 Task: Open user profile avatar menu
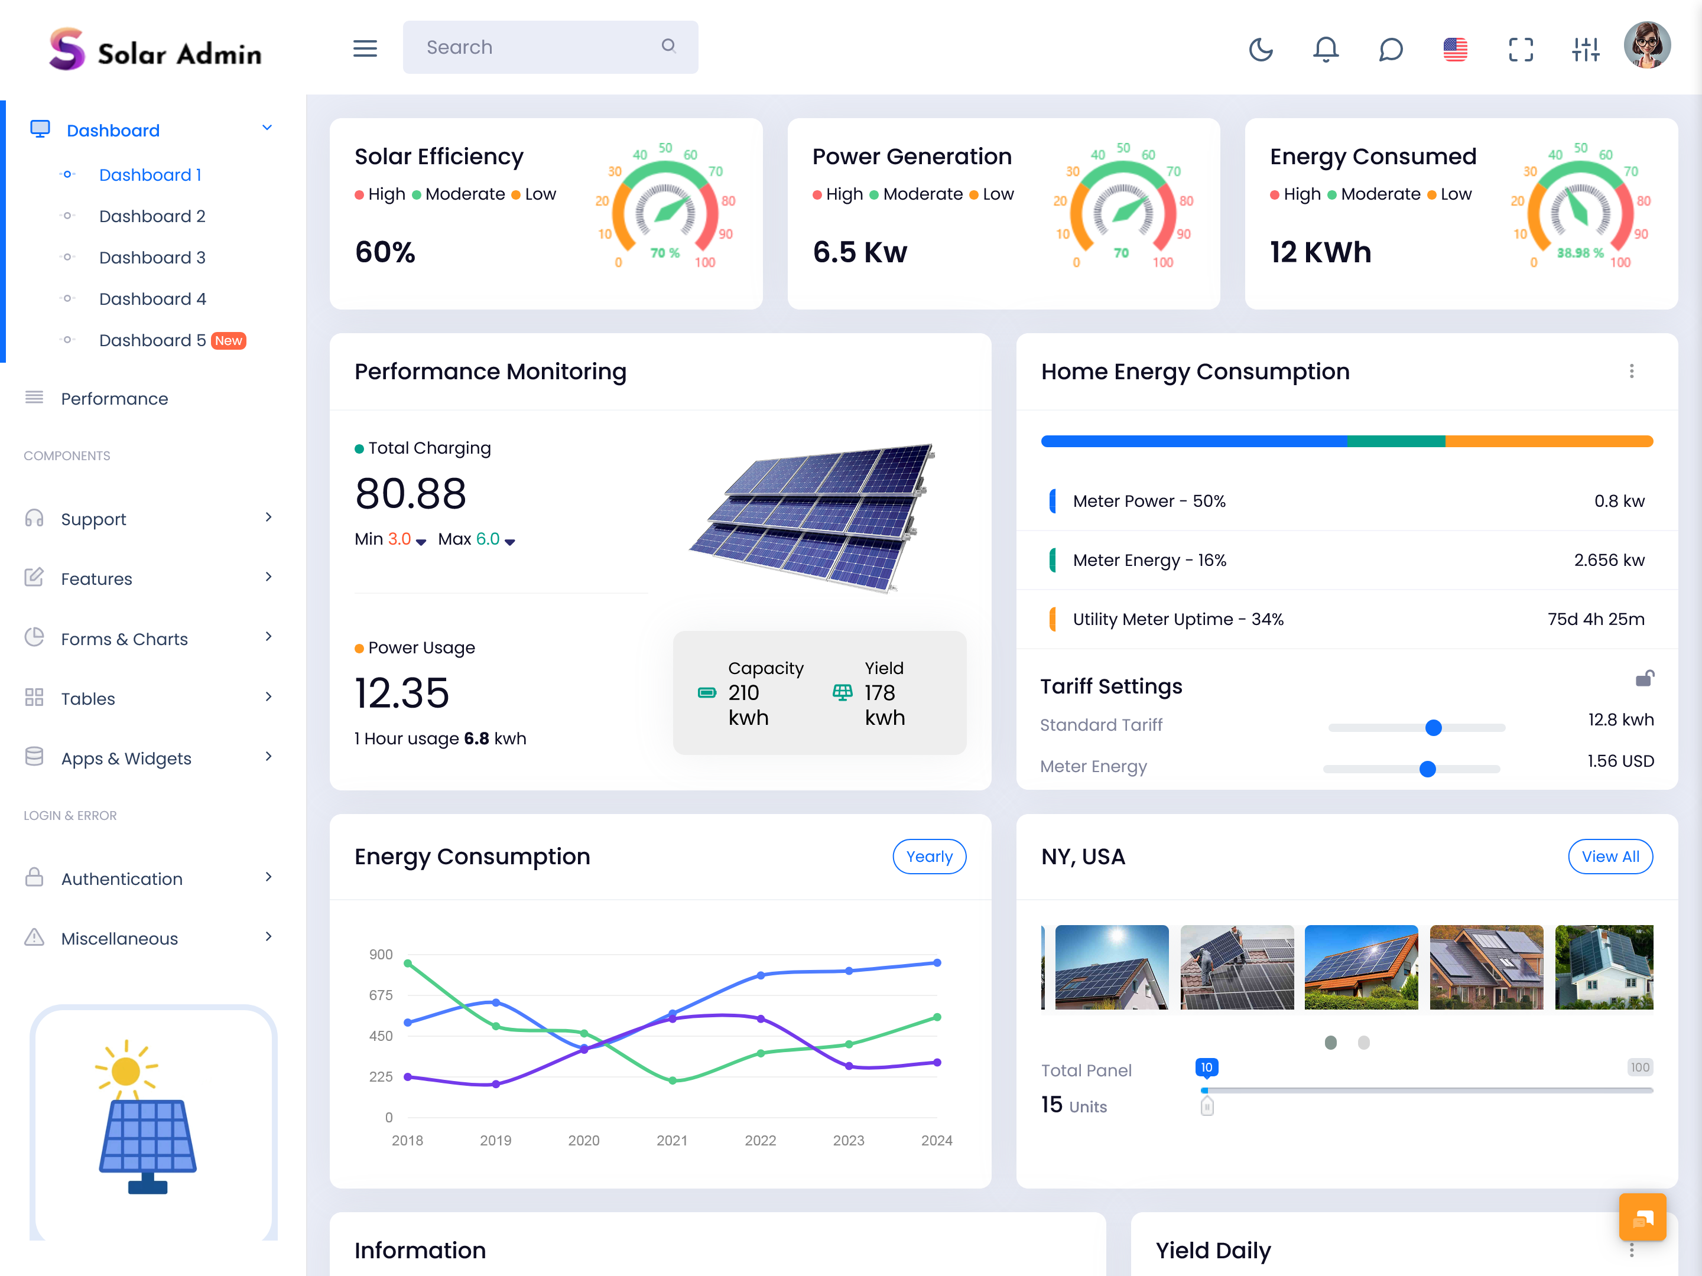1646,45
